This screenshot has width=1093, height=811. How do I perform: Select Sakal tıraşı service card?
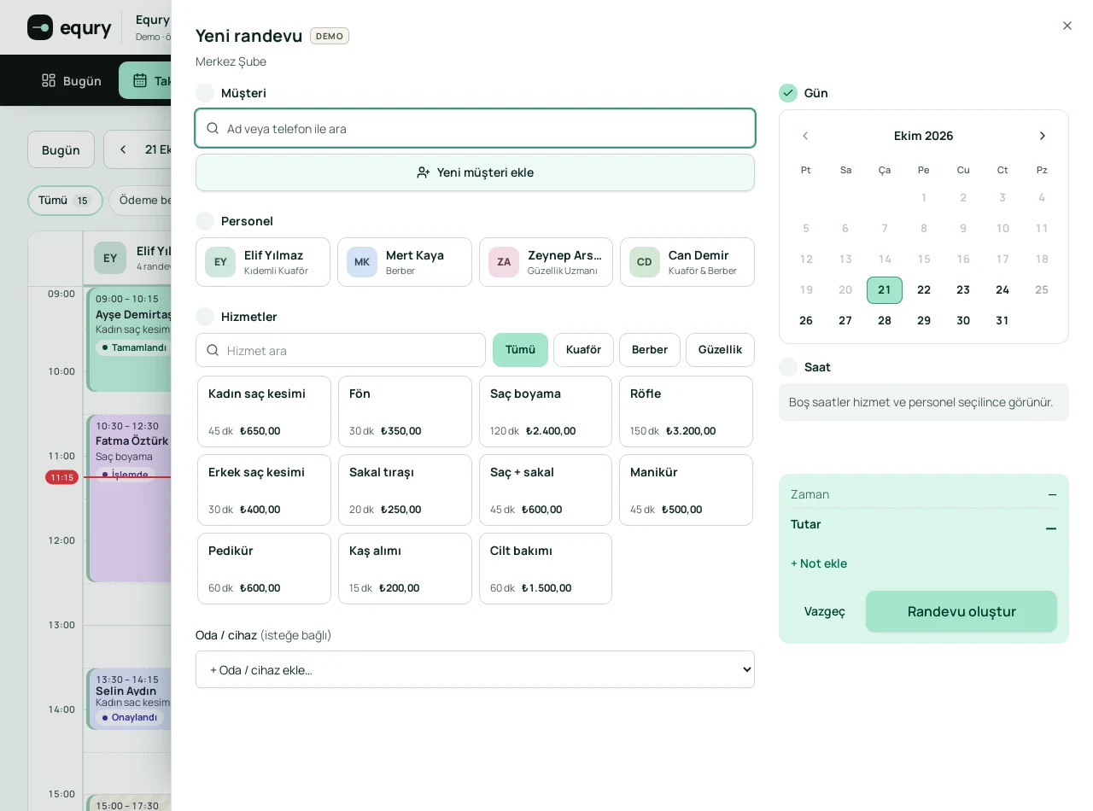(405, 490)
